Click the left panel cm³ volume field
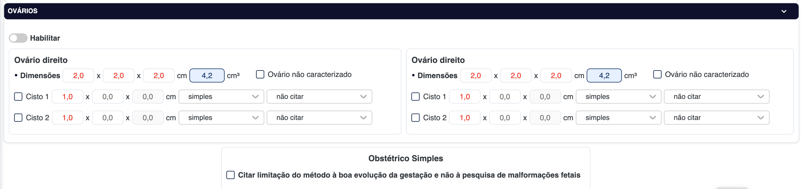The width and height of the screenshot is (801, 189). [x=207, y=75]
